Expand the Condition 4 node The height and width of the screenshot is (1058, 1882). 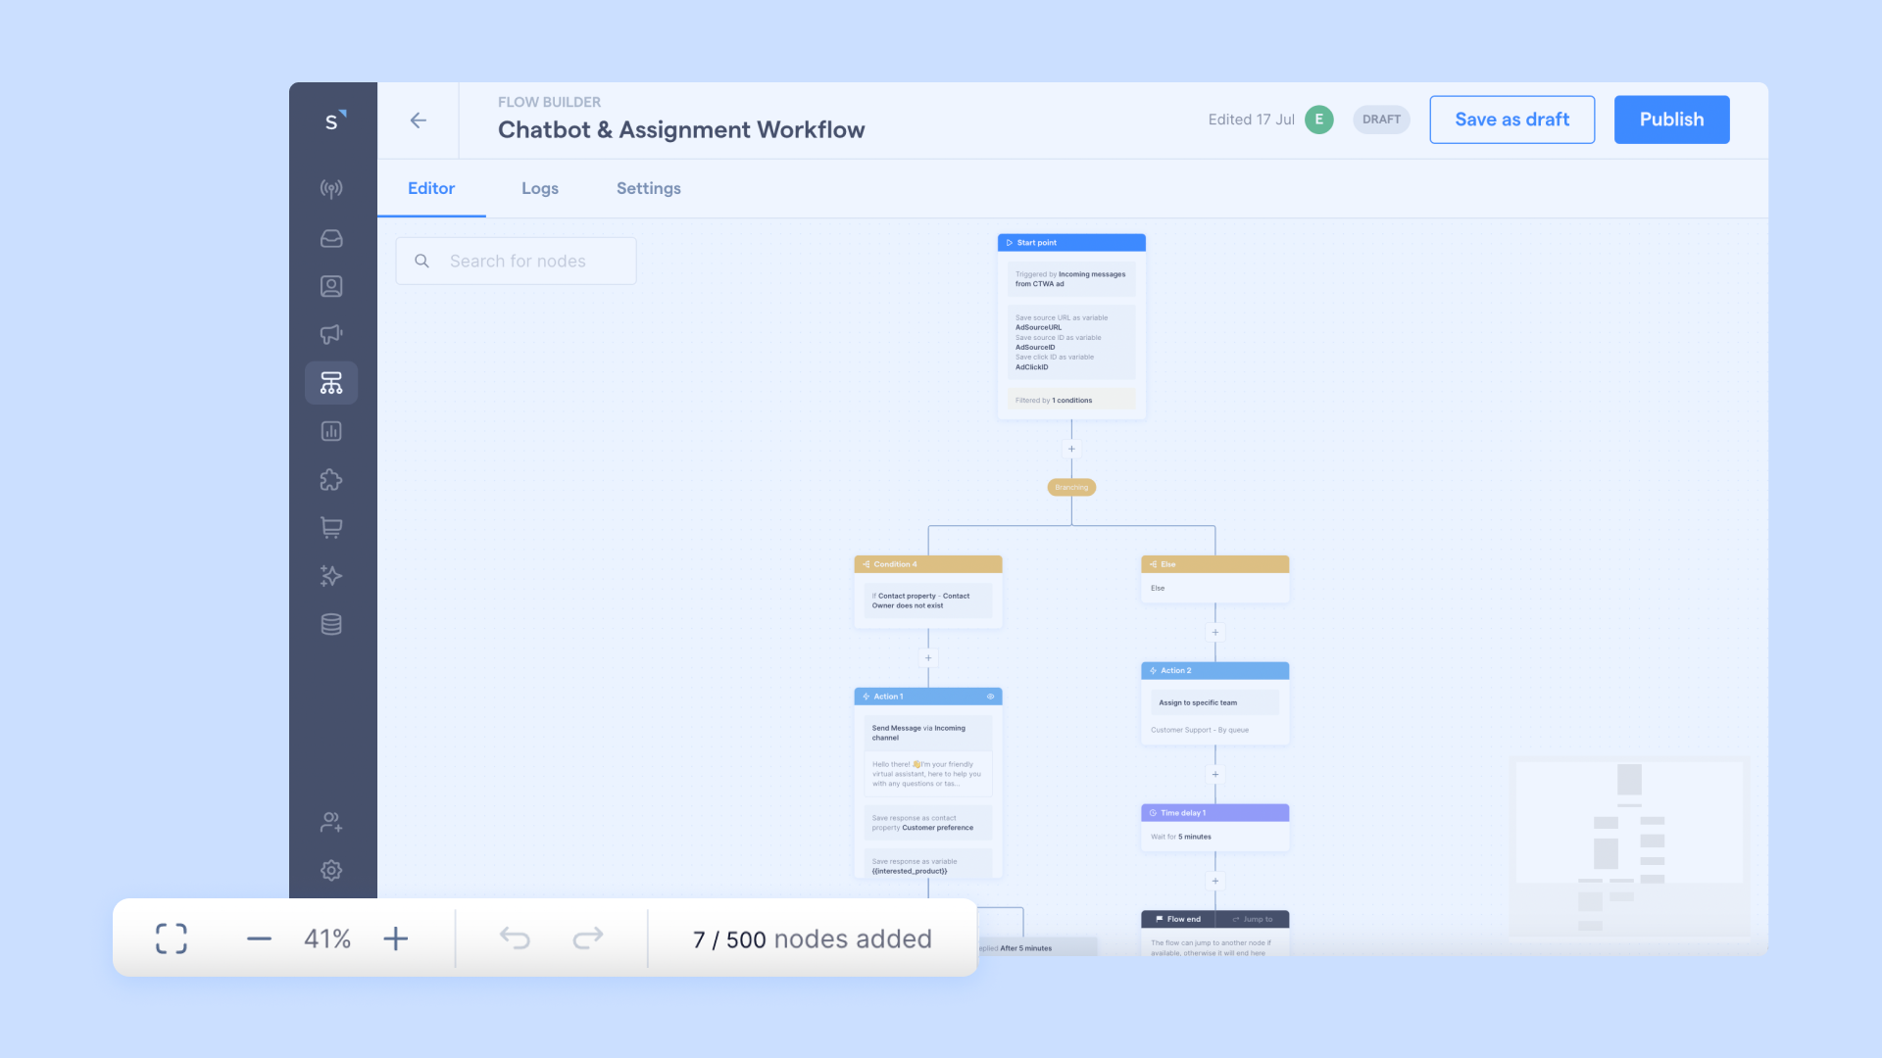[928, 563]
